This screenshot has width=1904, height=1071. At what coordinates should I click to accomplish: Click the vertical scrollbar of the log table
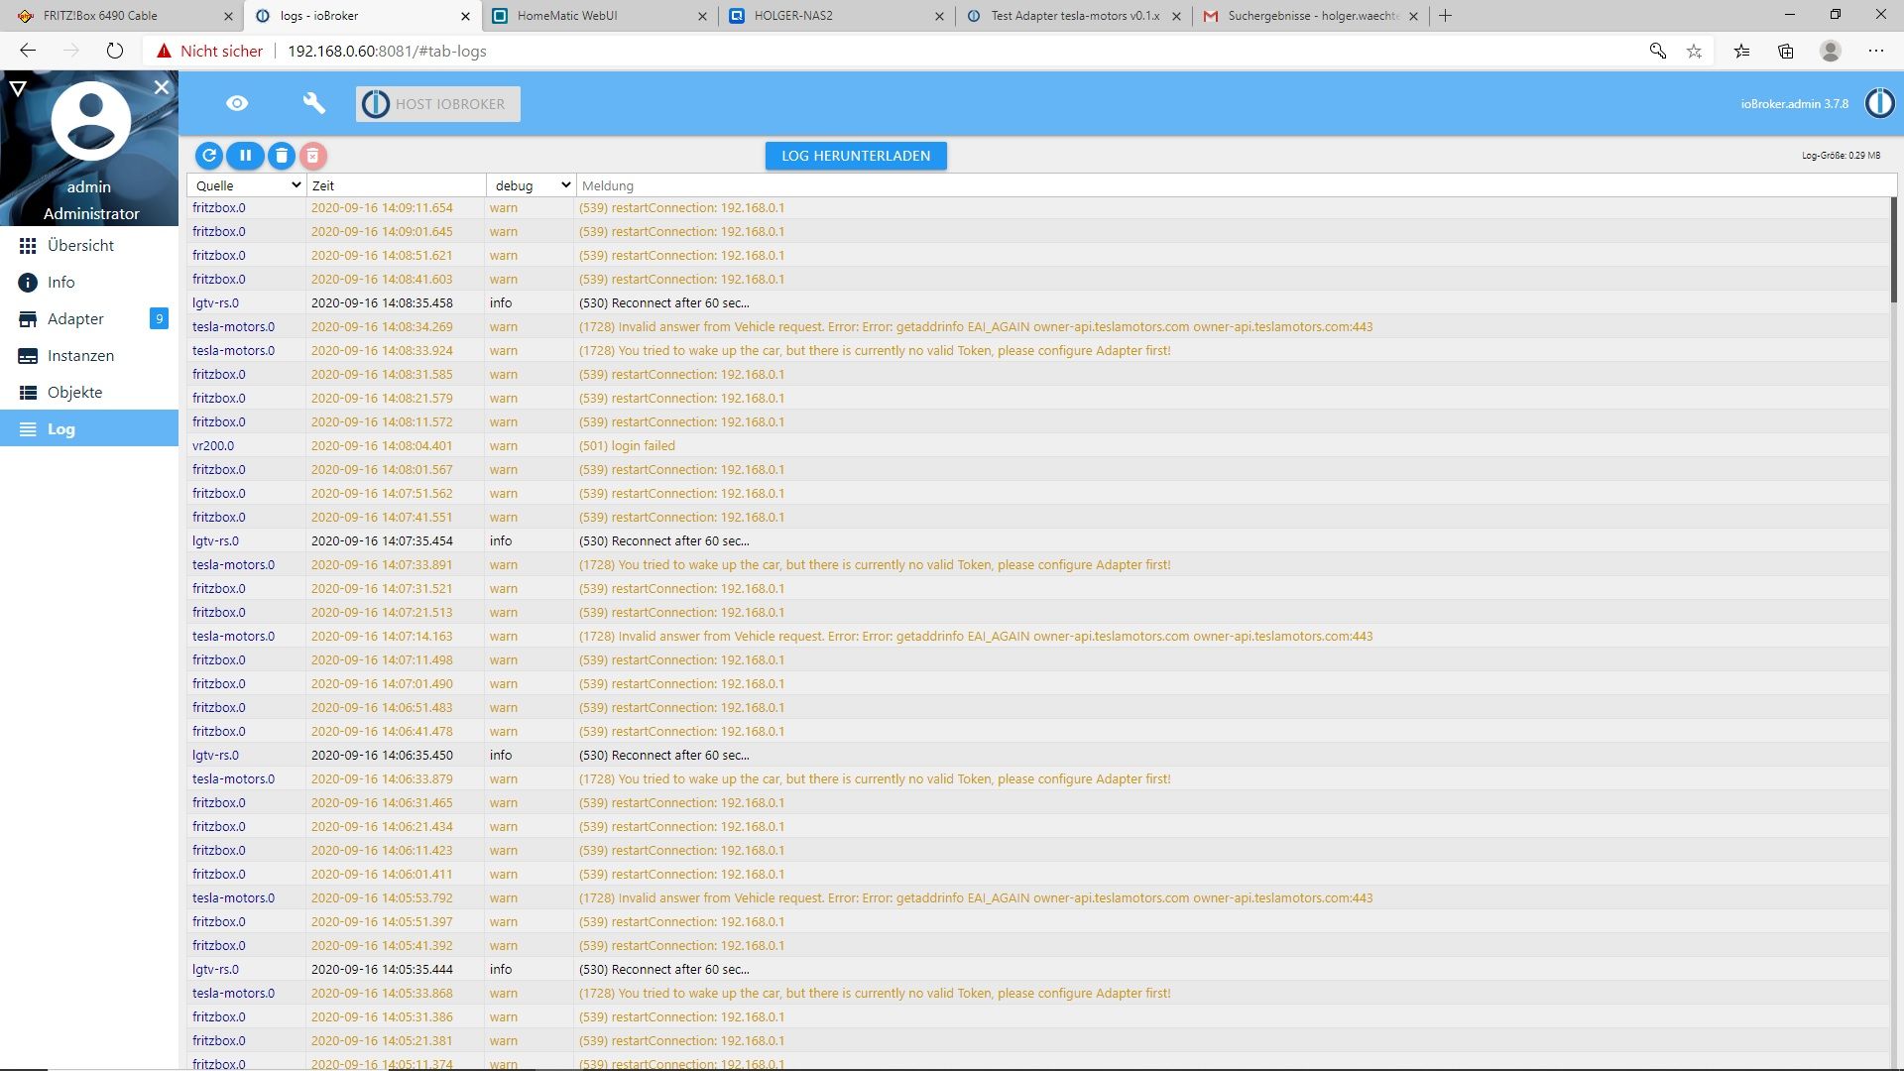click(x=1892, y=248)
